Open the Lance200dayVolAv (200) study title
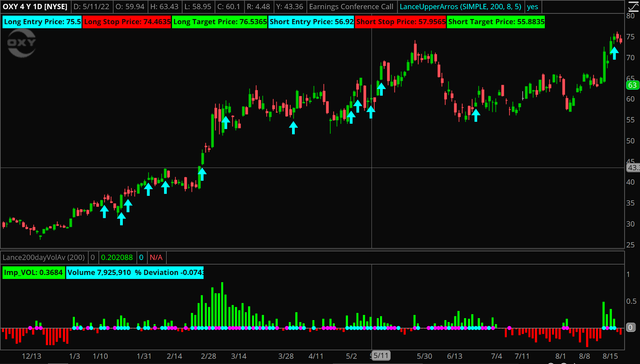 coord(44,257)
